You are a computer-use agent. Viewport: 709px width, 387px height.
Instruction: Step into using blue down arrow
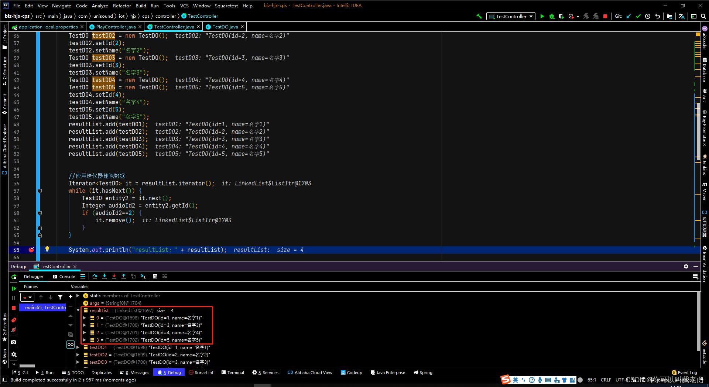(105, 276)
